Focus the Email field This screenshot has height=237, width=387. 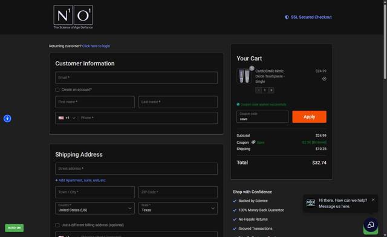pyautogui.click(x=136, y=77)
